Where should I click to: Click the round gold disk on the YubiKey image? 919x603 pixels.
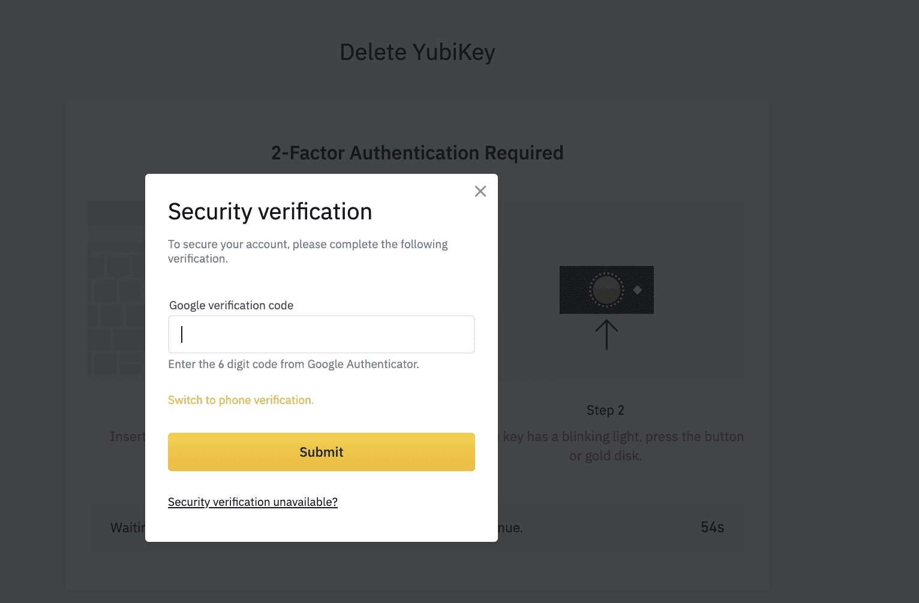[x=606, y=290]
